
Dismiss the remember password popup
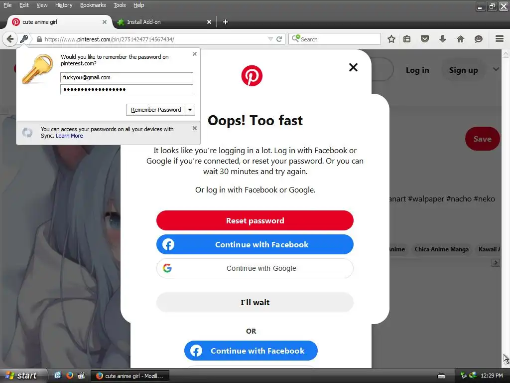(x=195, y=54)
